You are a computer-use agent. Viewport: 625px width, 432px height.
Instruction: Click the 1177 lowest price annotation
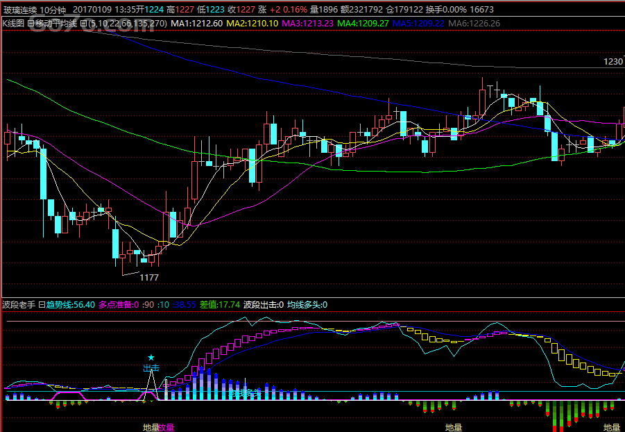pyautogui.click(x=149, y=278)
